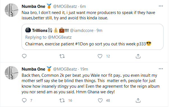Share the 'Back then' tweet
Image resolution: width=170 pixels, height=107 pixels.
click(x=138, y=100)
